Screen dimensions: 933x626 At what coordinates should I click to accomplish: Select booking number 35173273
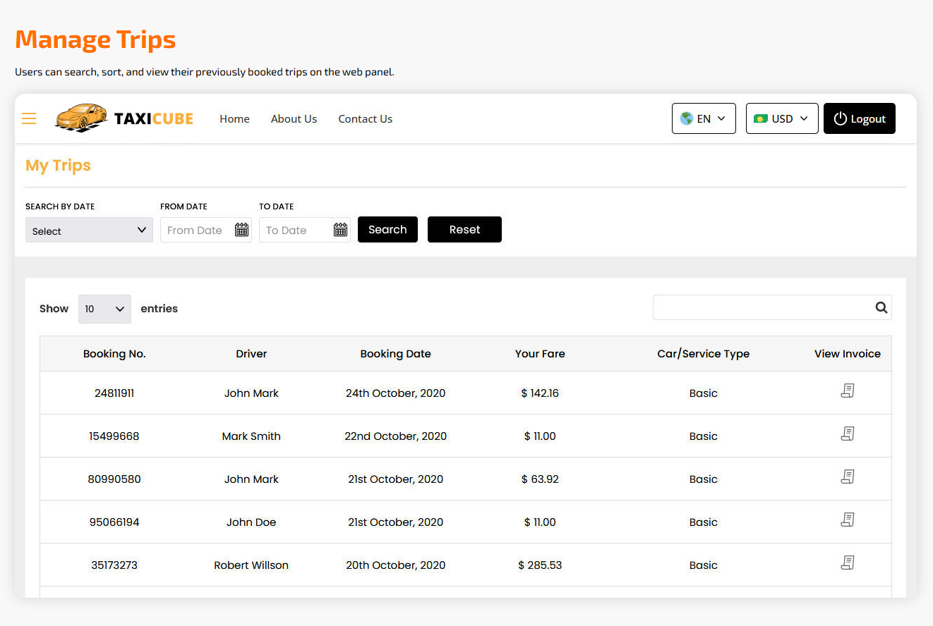point(114,565)
